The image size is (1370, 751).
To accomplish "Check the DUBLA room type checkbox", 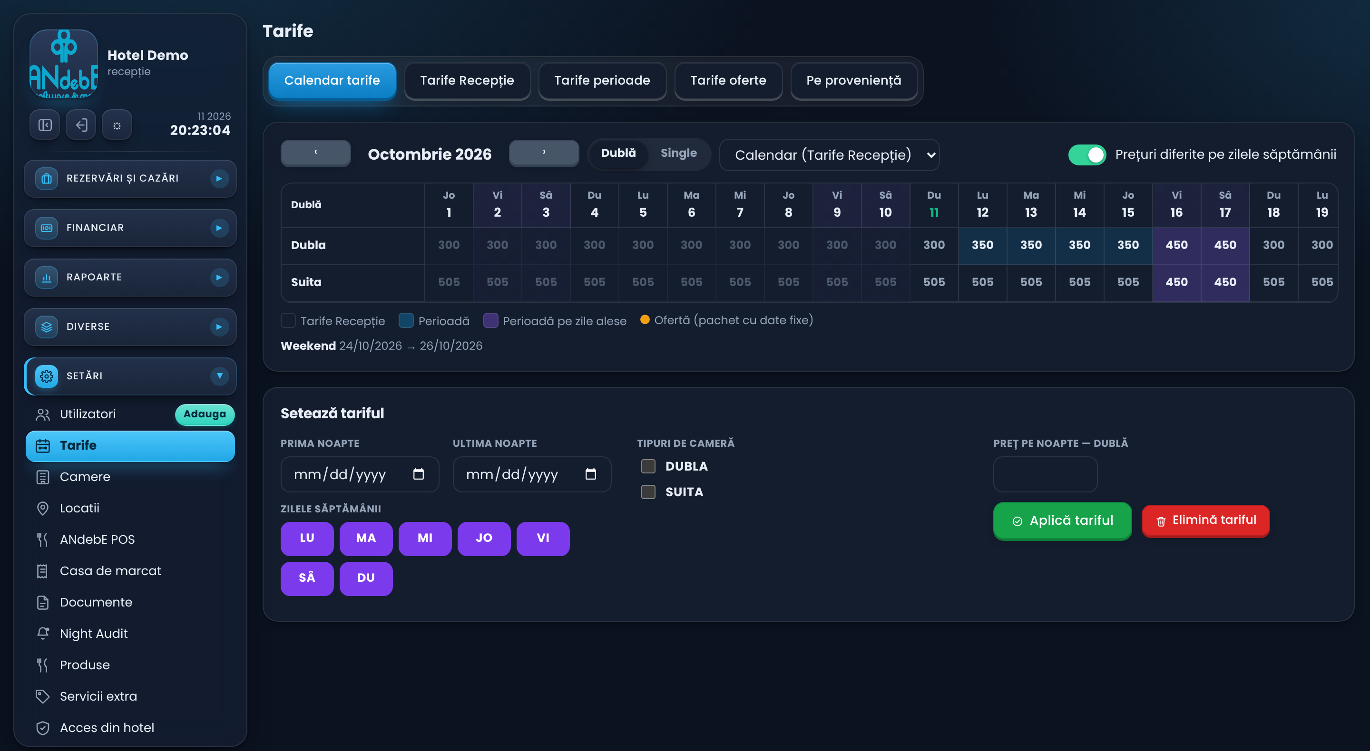I will pos(648,466).
